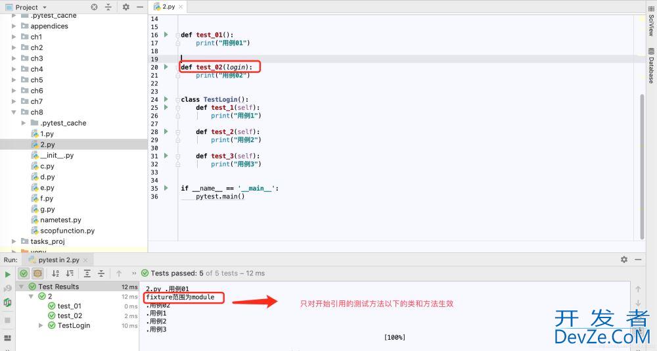
Task: Open scopfunction.py in project tree
Action: (x=67, y=231)
